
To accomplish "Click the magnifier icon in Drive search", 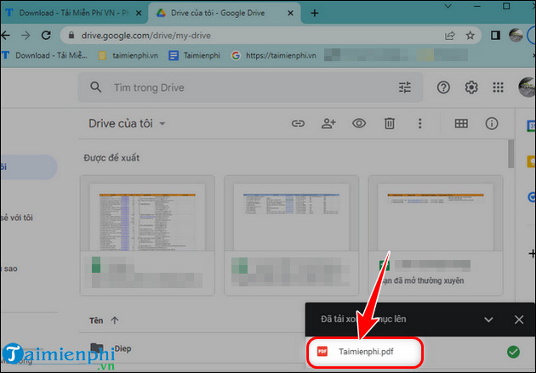I will [x=95, y=88].
